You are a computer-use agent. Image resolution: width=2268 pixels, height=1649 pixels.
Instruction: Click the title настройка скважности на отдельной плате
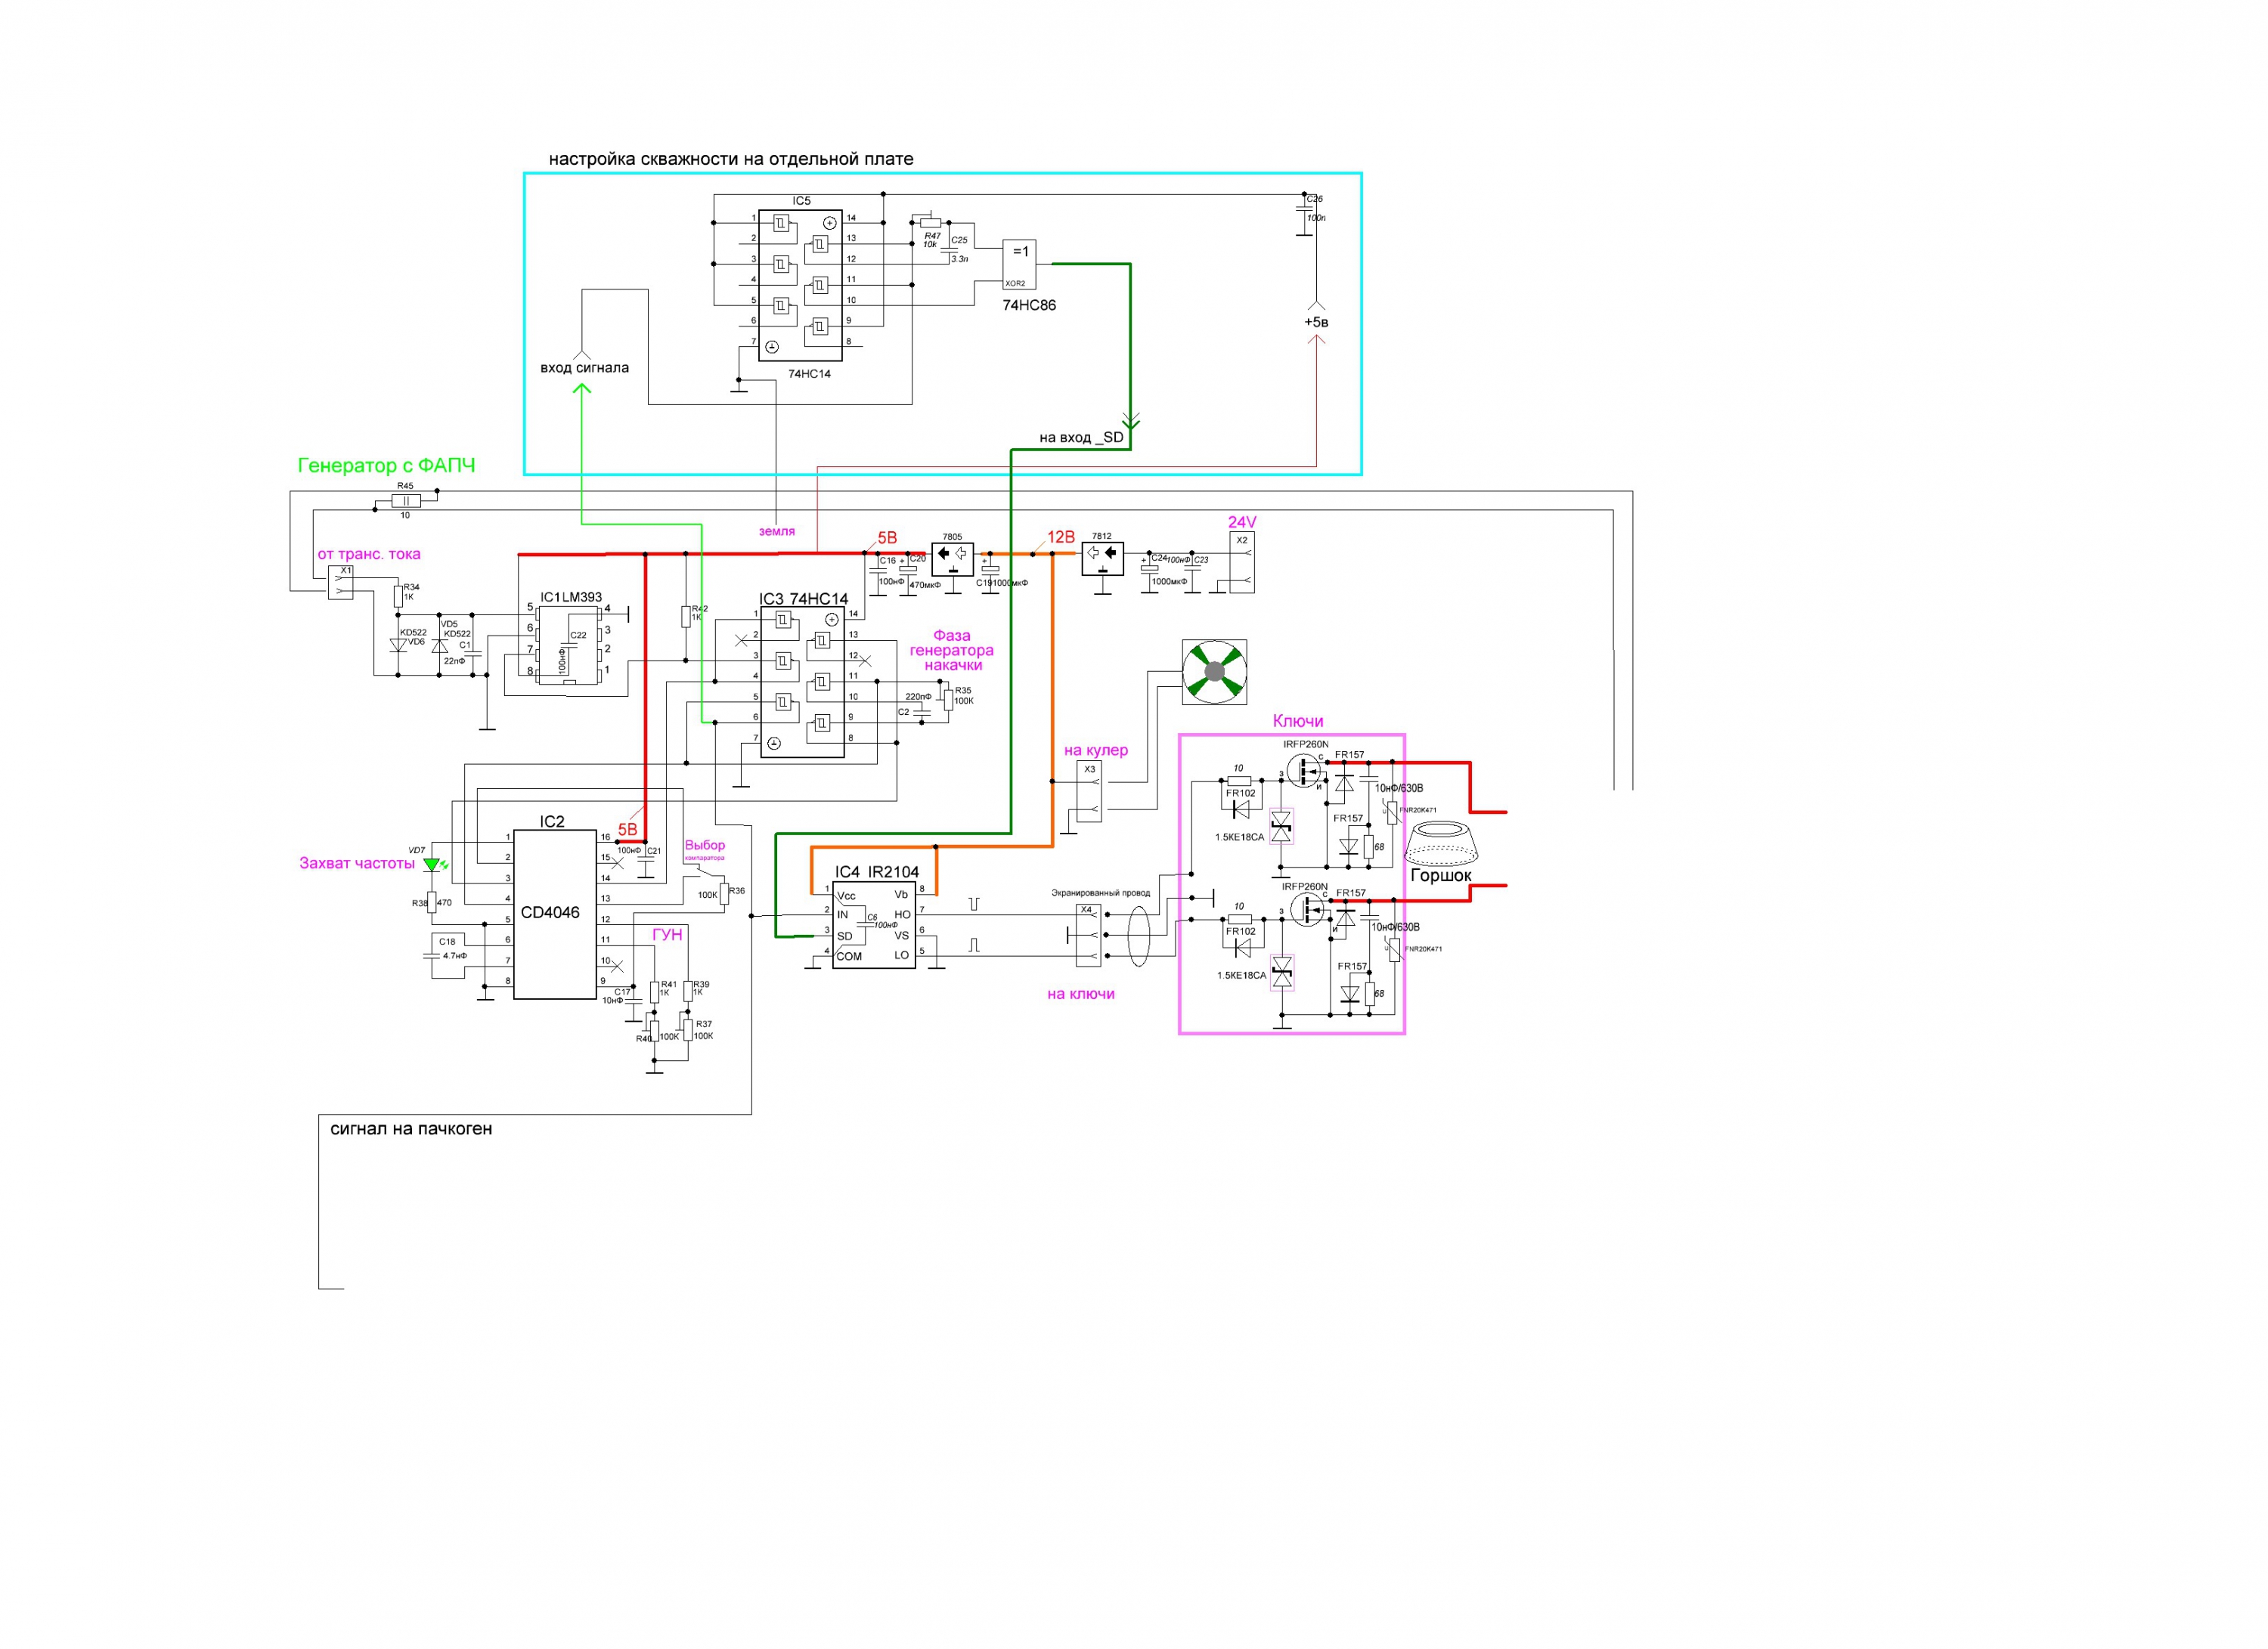731,159
